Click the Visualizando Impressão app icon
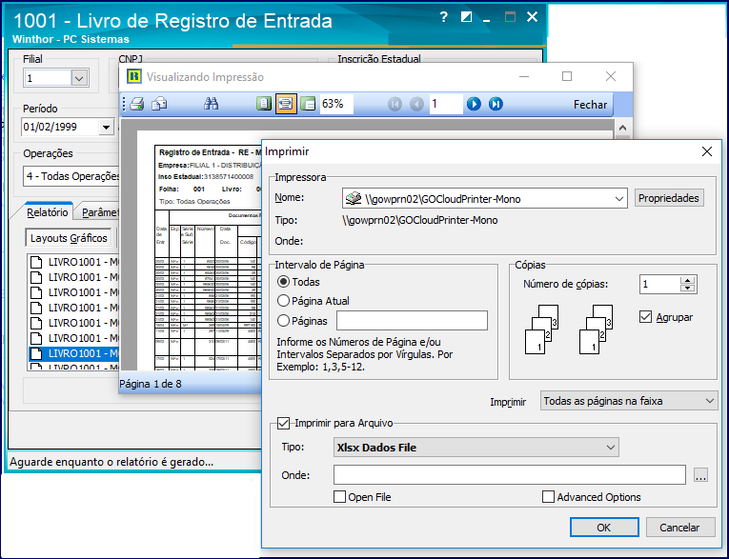The image size is (729, 559). (134, 76)
